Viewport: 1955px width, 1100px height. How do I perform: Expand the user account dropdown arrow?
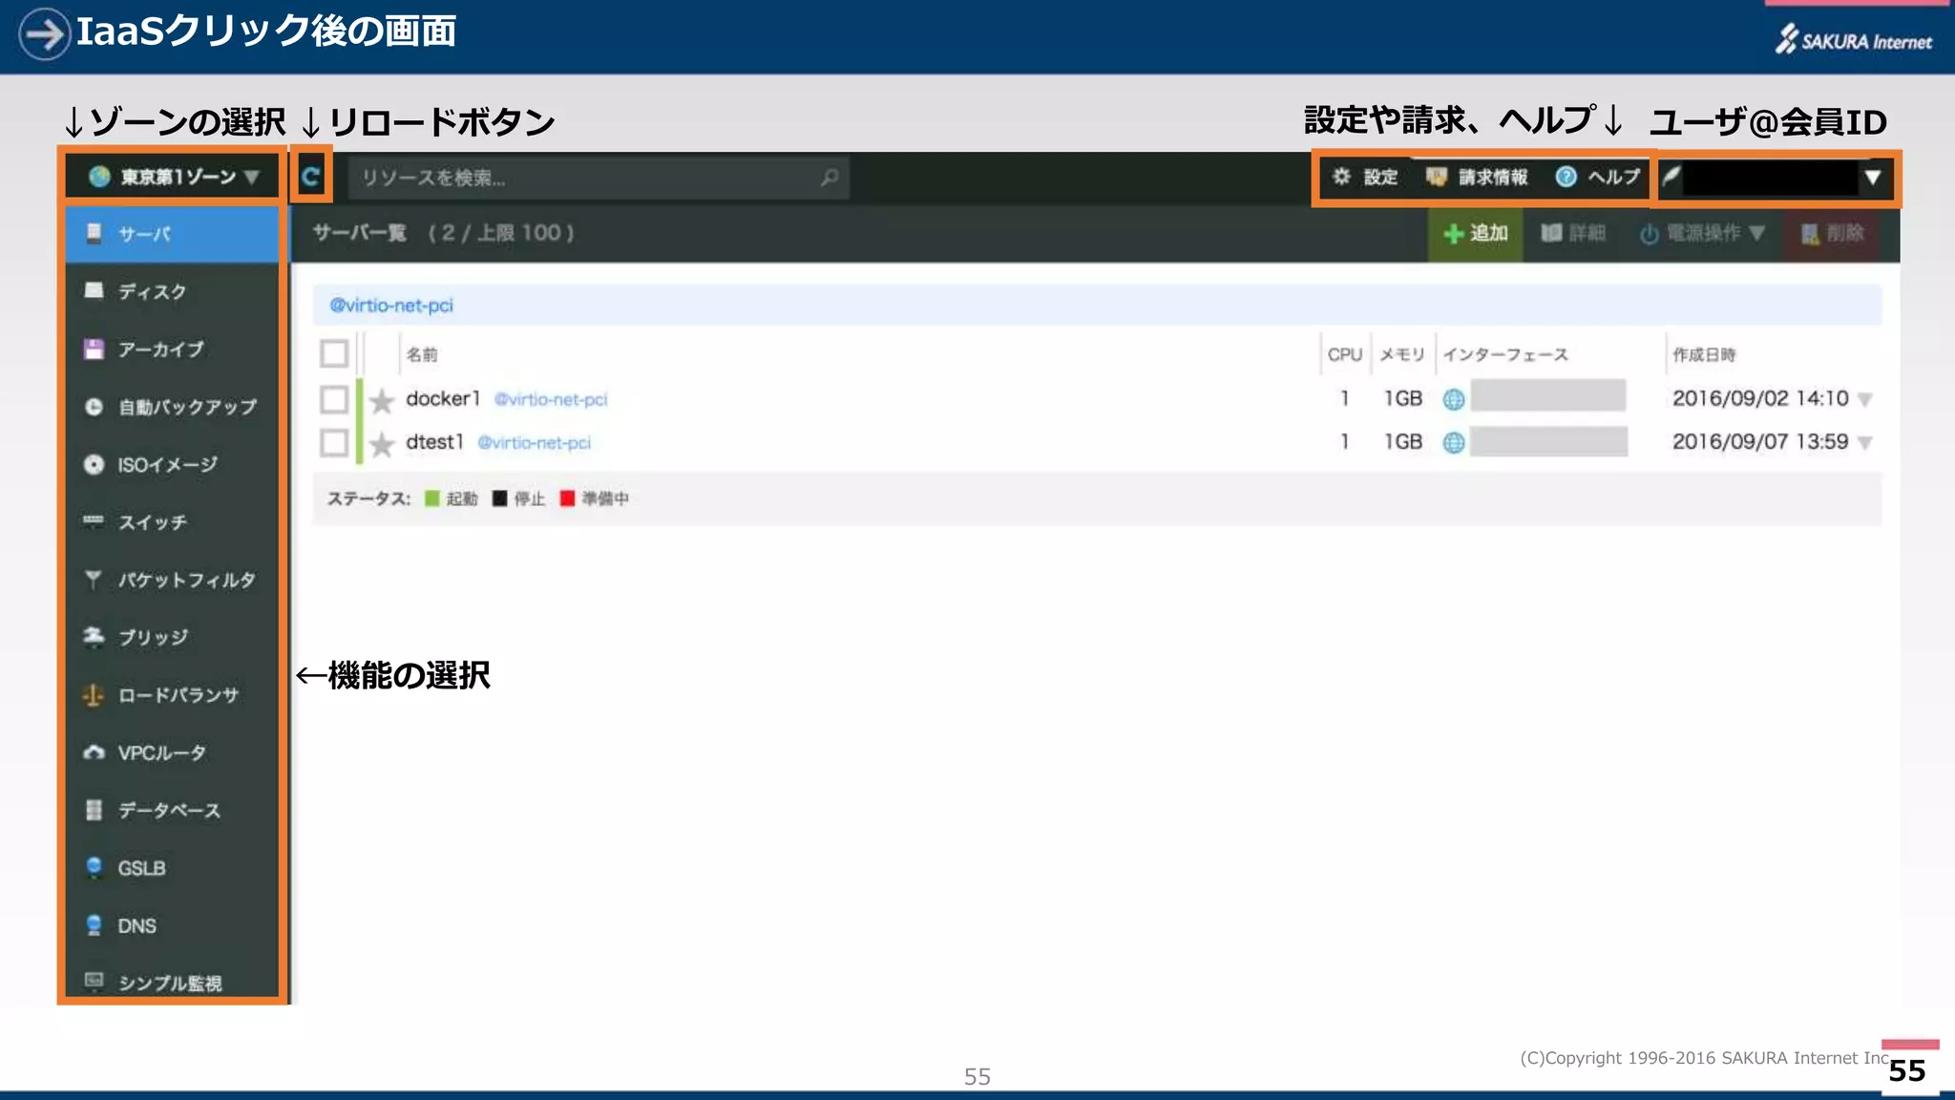1873,177
